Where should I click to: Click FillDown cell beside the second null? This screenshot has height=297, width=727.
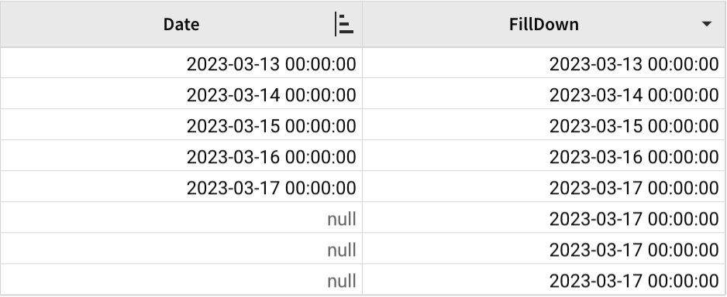(544, 249)
